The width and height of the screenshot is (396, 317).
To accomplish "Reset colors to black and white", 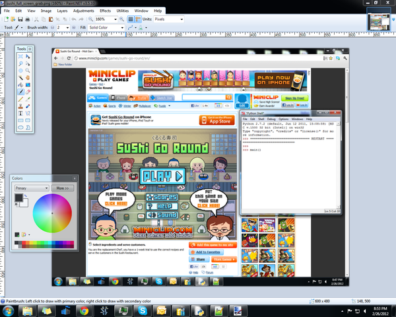I will coord(16,205).
